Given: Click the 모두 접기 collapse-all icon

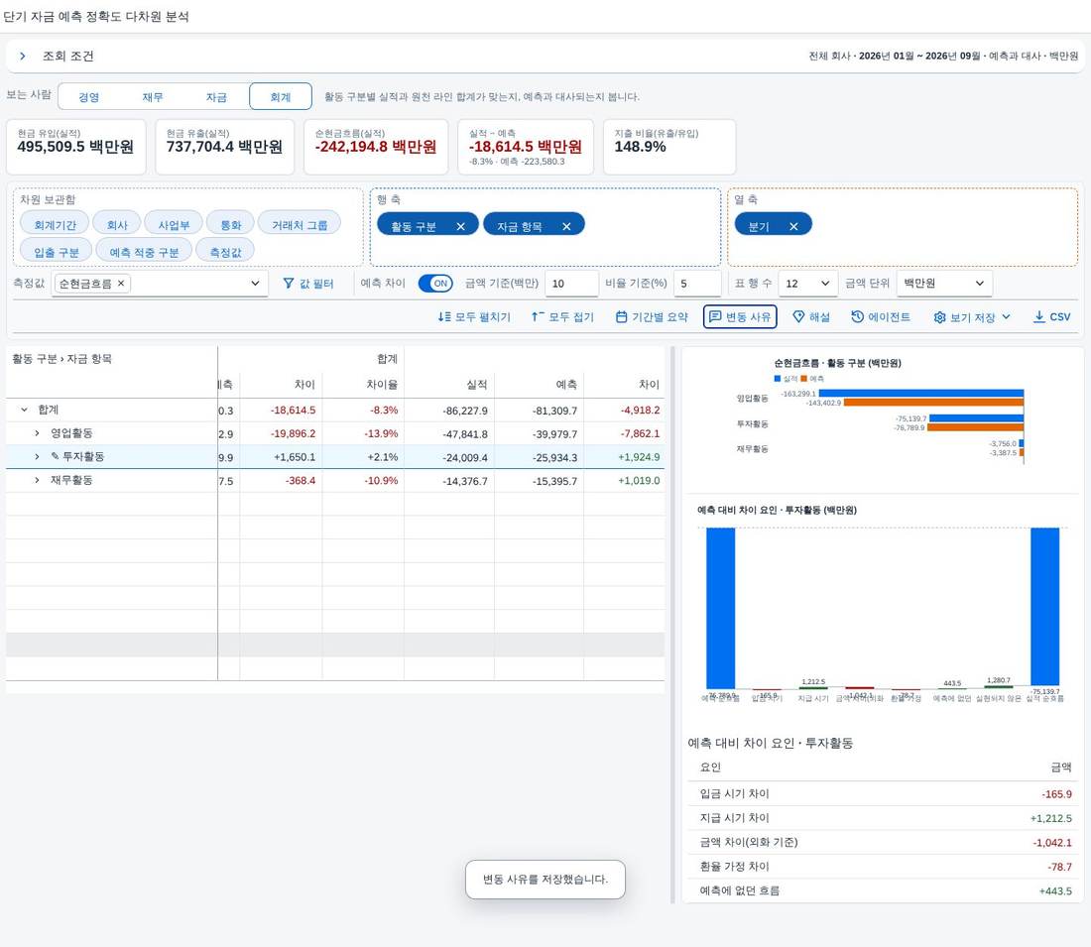Looking at the screenshot, I should pyautogui.click(x=538, y=316).
